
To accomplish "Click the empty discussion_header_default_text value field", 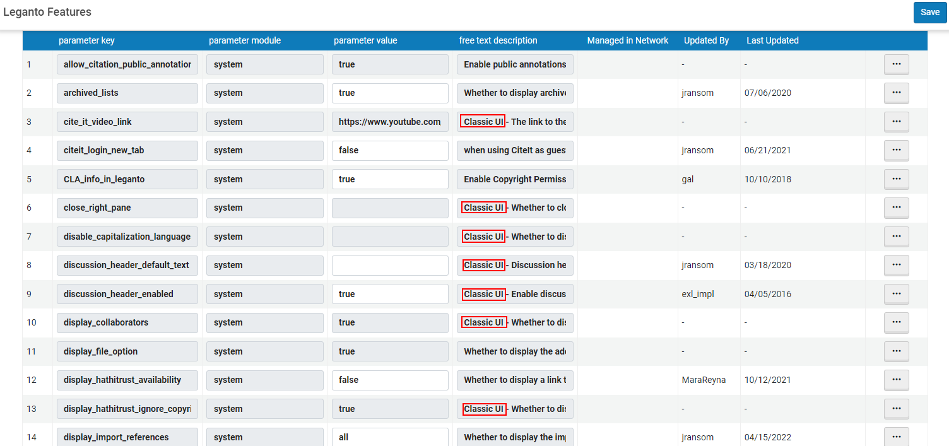I will (390, 265).
